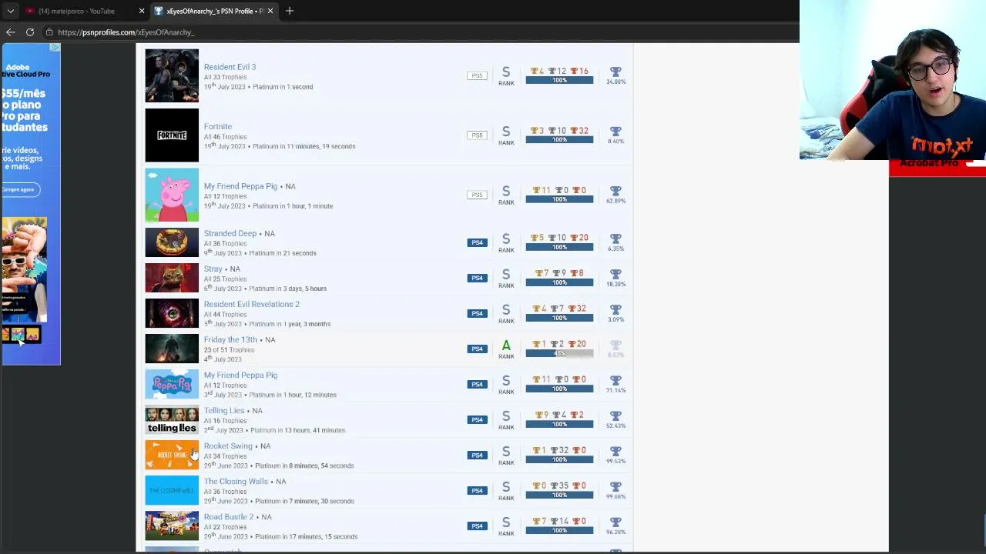This screenshot has width=986, height=554.
Task: Close the YouTube tab
Action: coord(142,11)
